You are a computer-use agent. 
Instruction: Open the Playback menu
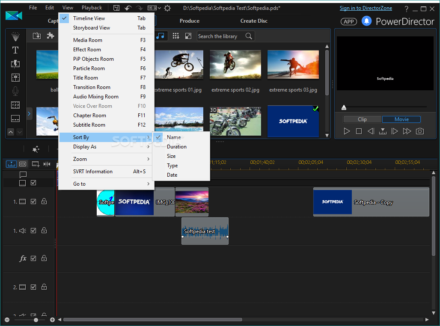coord(92,8)
